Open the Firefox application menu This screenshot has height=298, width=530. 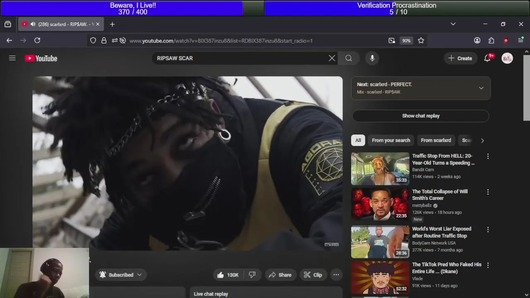tap(520, 41)
